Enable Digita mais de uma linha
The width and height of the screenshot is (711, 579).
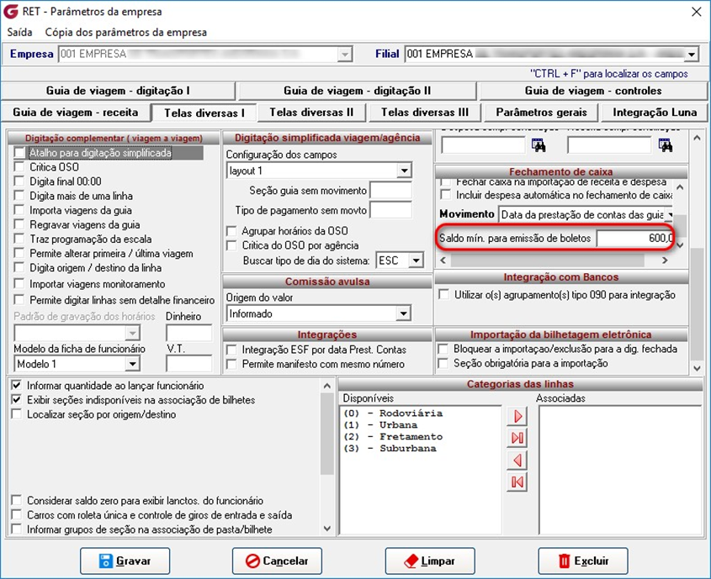19,196
